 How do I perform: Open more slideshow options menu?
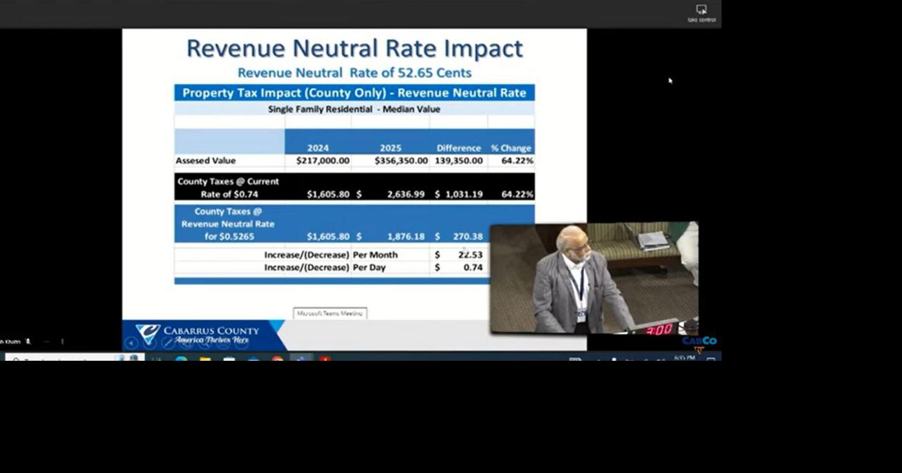coord(241,343)
